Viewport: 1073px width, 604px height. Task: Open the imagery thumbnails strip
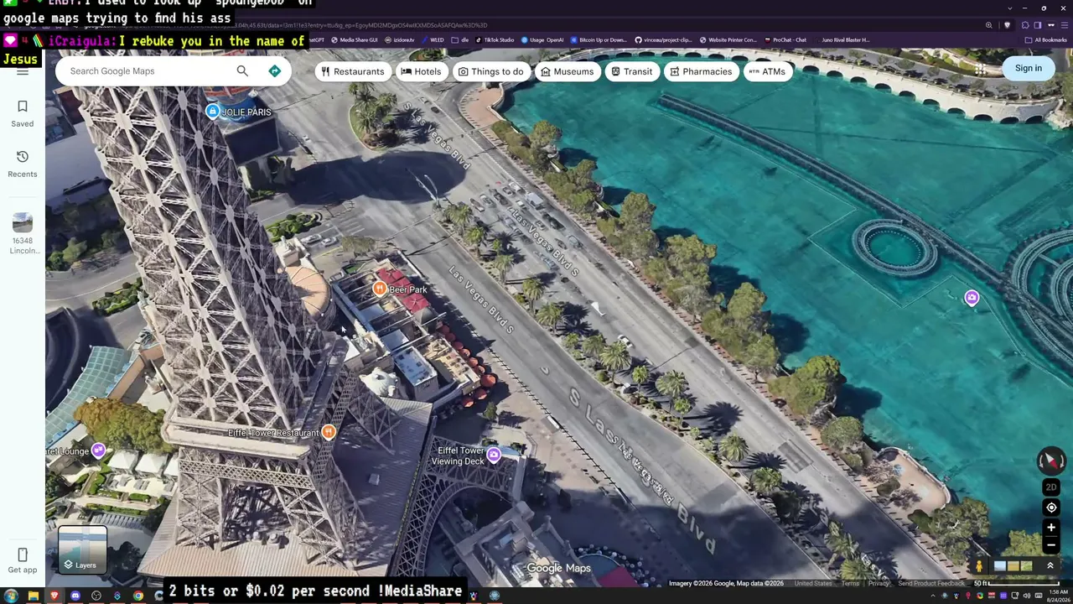[x=1013, y=566]
